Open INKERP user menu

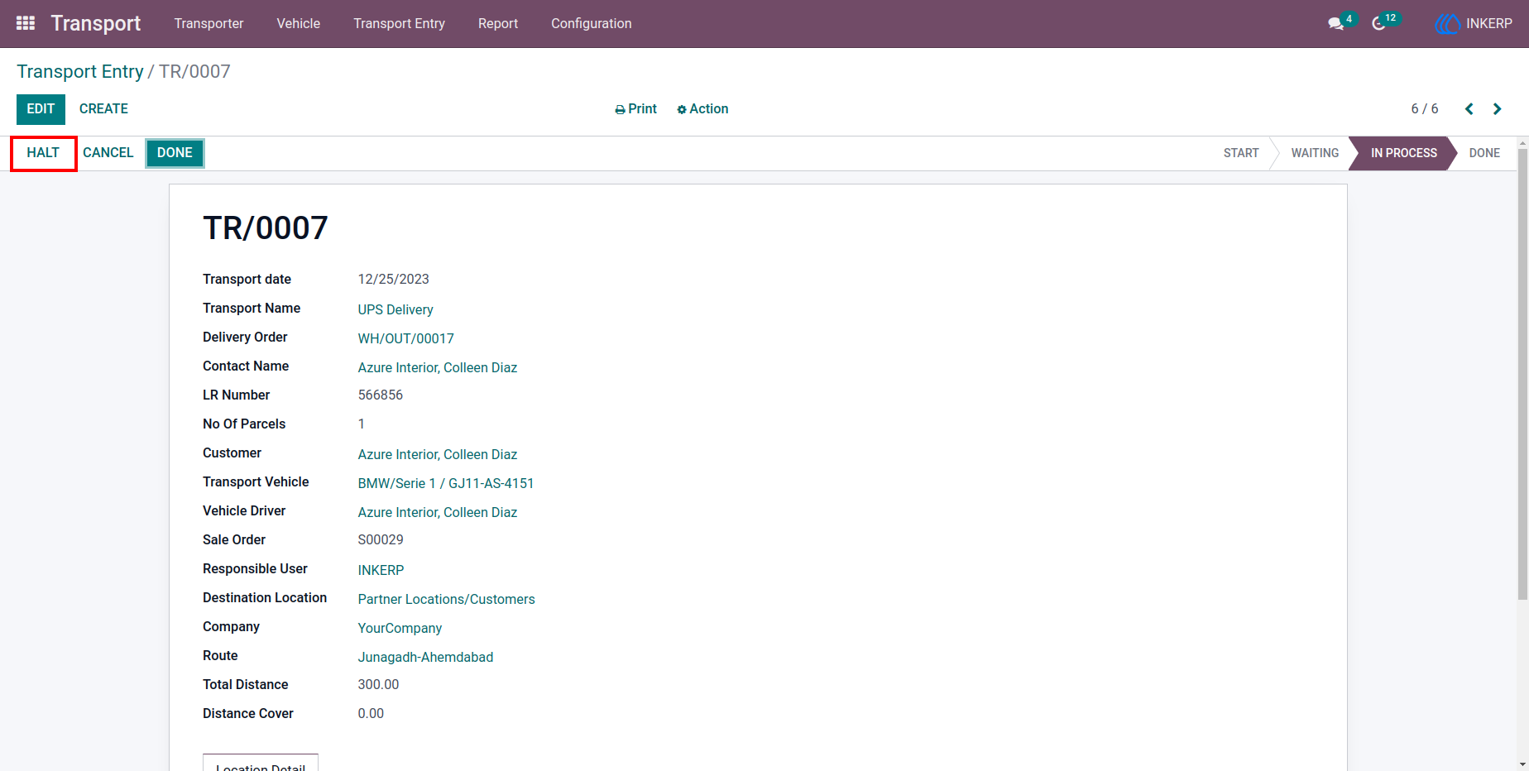(1474, 23)
